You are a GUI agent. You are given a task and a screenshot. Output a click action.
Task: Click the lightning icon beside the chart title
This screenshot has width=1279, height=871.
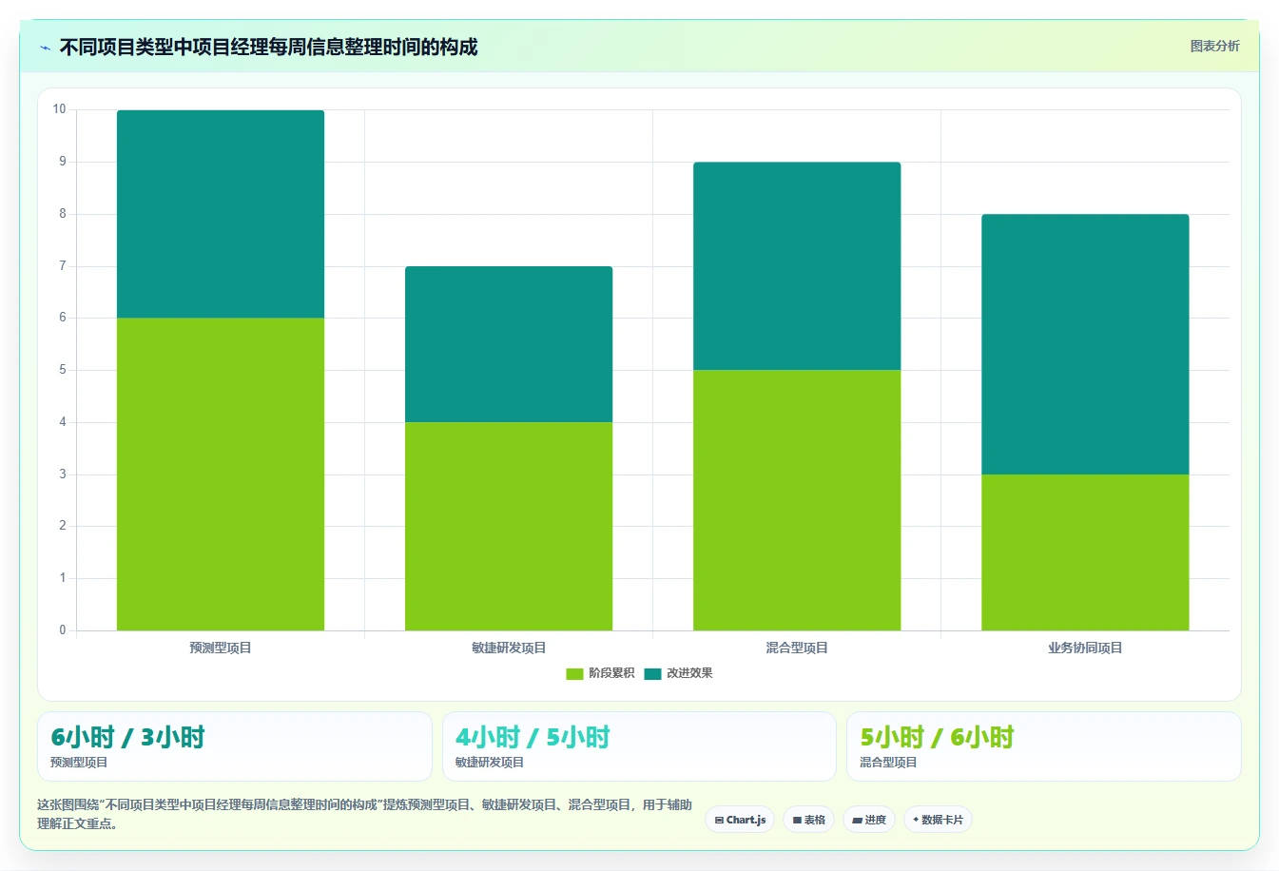[45, 48]
